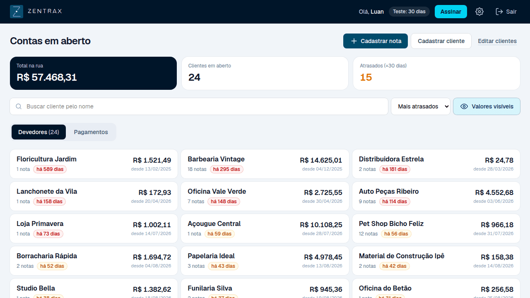Click the há 59 dias badge

(219, 234)
